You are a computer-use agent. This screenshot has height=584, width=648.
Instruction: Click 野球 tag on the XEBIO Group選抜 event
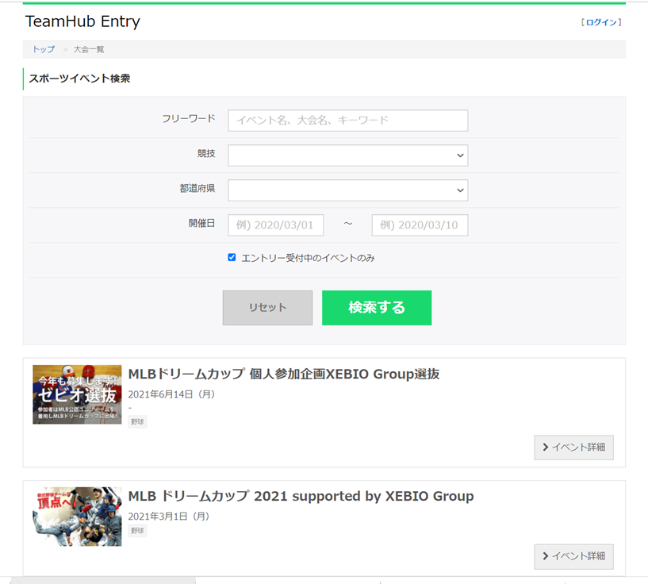pos(137,422)
